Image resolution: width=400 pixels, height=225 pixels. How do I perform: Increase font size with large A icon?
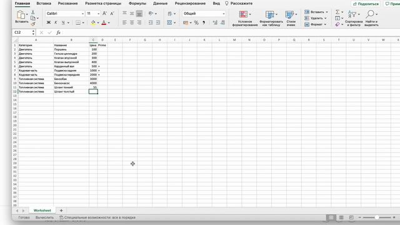pos(104,14)
